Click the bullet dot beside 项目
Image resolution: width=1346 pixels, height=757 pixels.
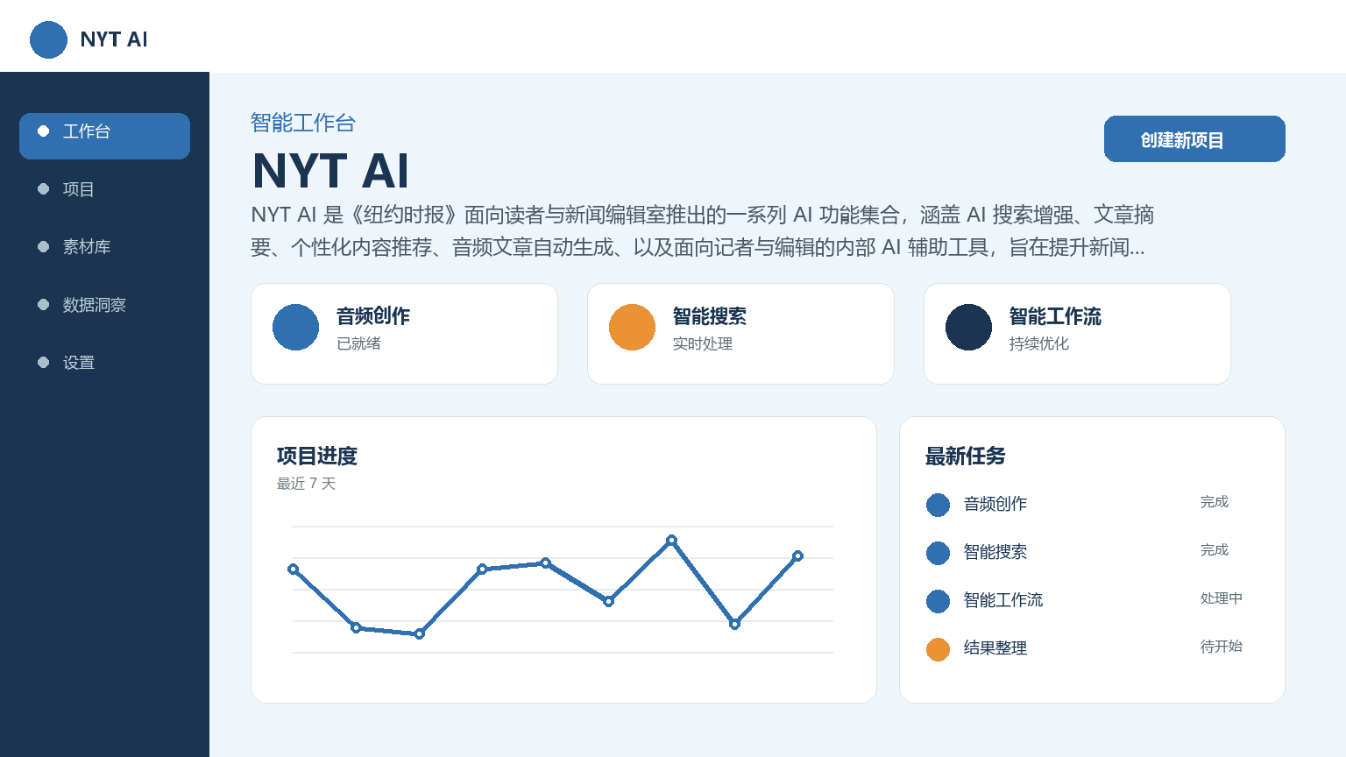tap(43, 189)
